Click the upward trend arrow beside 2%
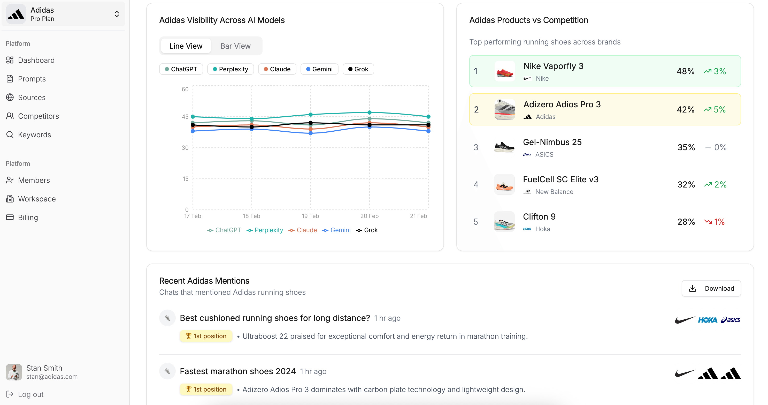The image size is (768, 405). point(708,184)
